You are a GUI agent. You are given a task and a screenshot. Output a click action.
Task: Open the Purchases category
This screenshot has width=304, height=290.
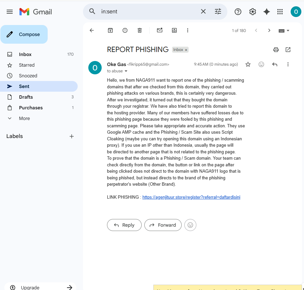click(39, 108)
